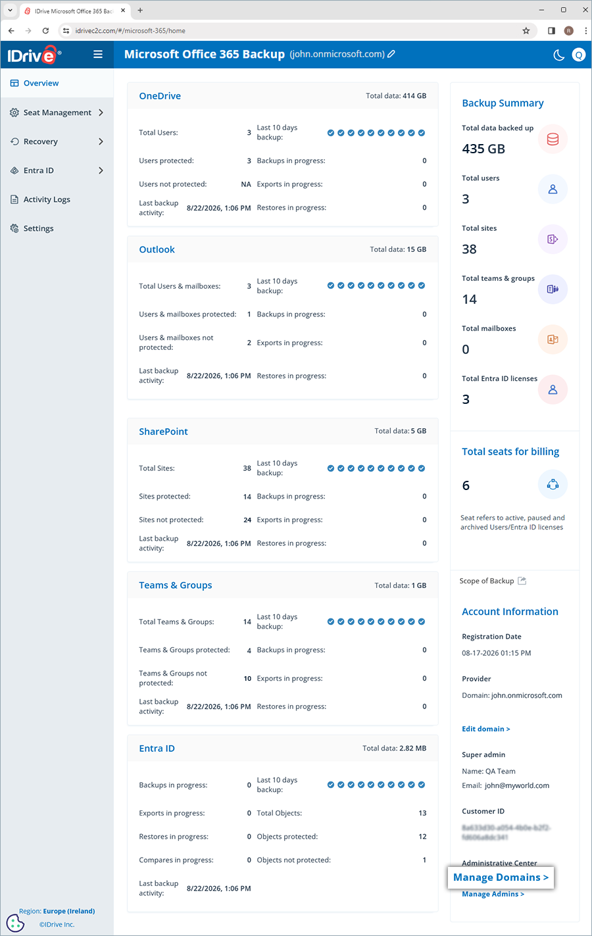The width and height of the screenshot is (592, 936).
Task: Close the IDrive Microsoft Office 365 tab
Action: pos(123,11)
